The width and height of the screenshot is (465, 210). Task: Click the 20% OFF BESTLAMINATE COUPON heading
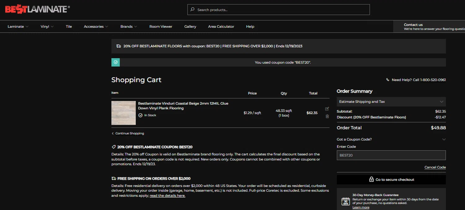(x=155, y=147)
